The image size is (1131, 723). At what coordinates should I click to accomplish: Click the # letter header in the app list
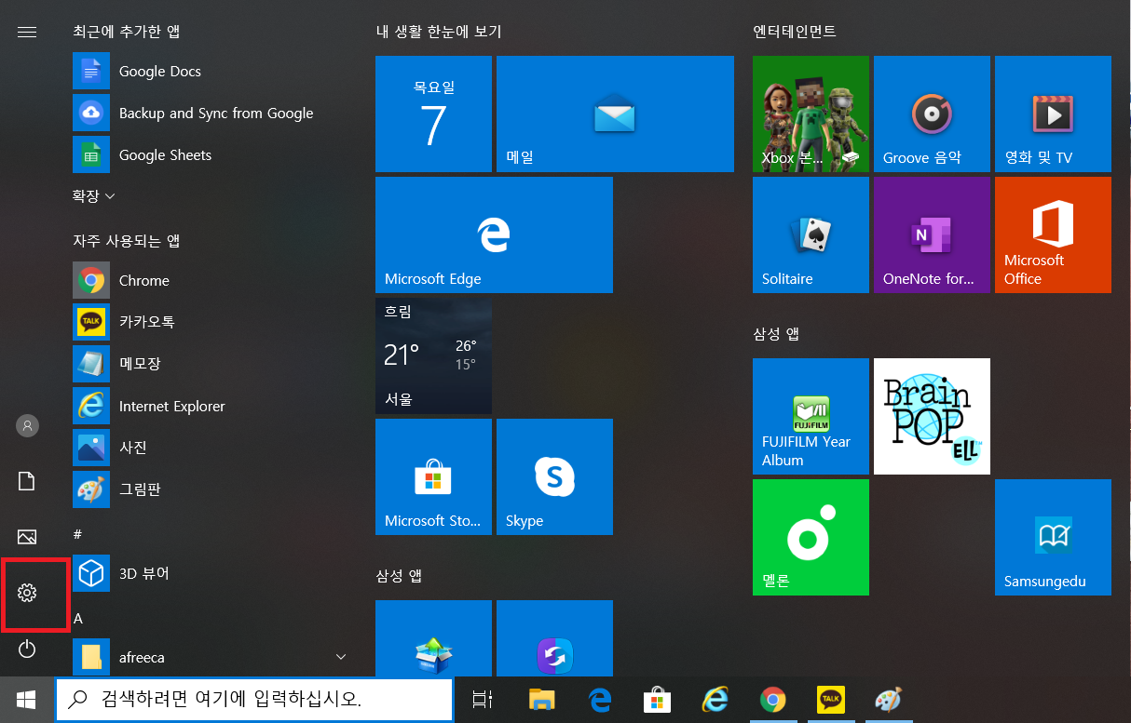(78, 534)
